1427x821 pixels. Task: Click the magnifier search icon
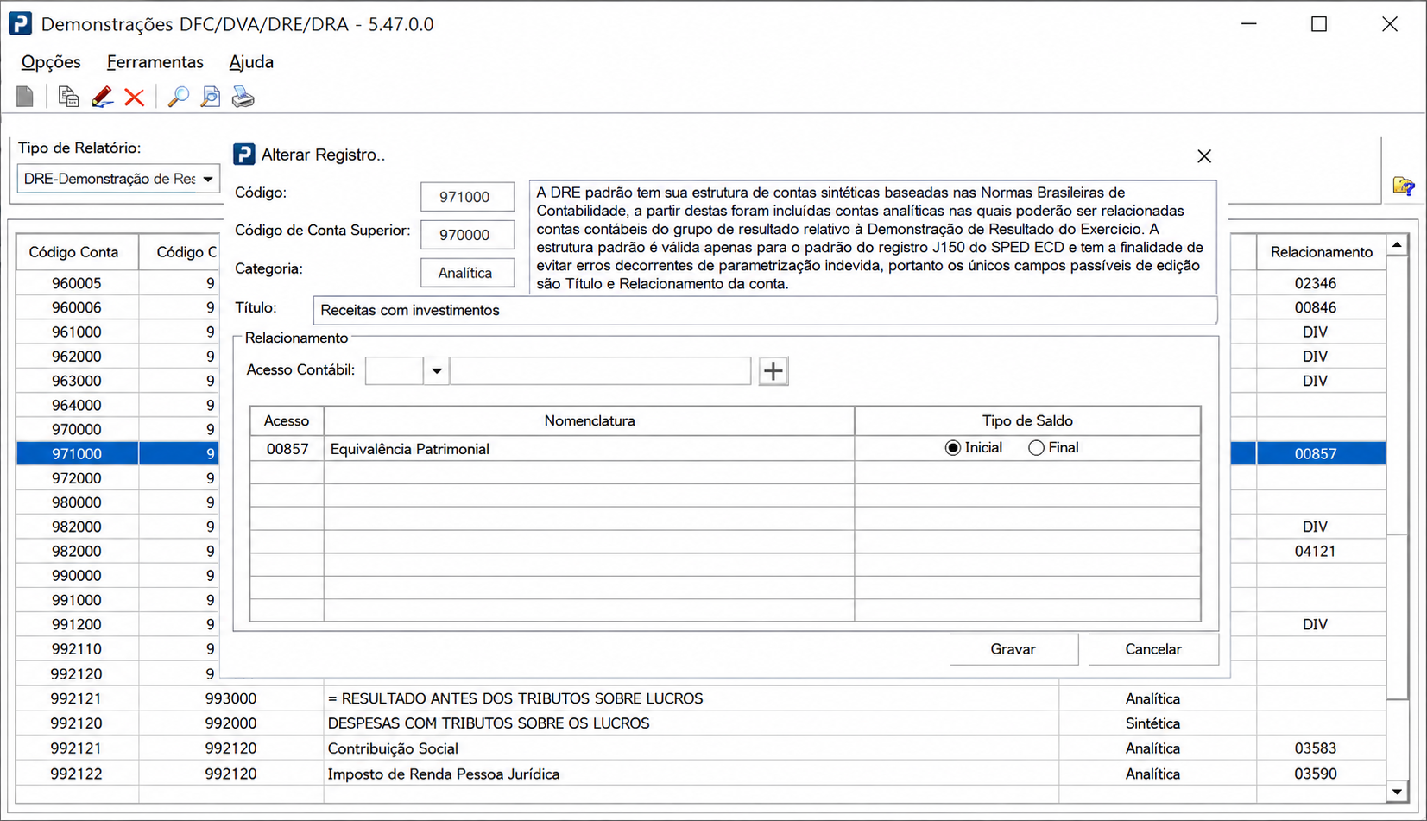178,97
